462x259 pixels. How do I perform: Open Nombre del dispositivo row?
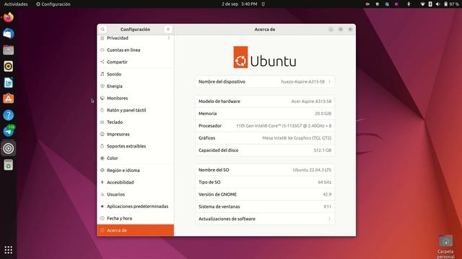[265, 81]
